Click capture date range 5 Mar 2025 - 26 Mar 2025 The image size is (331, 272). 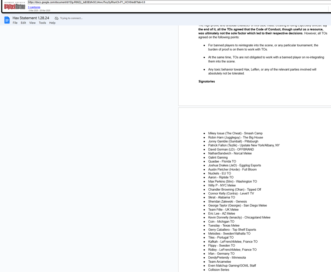(39, 10)
